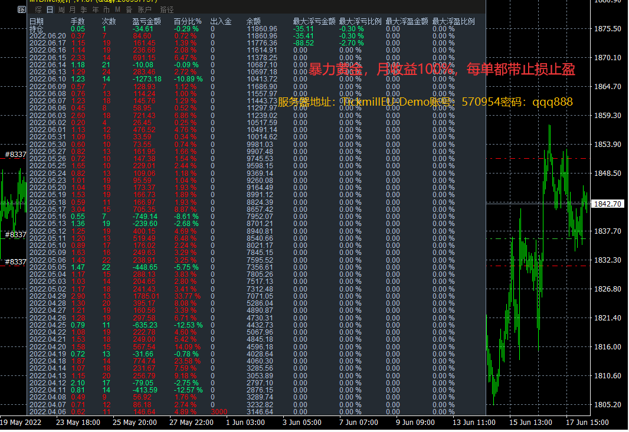Click the 手数 column header
Screen dimensions: 629x432
pyautogui.click(x=78, y=21)
